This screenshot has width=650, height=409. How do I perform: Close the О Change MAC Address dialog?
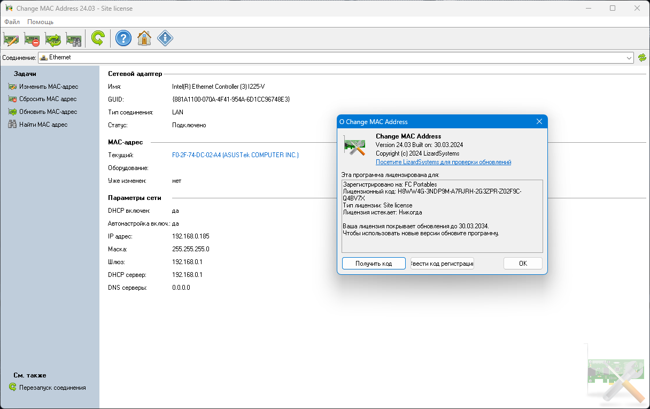(539, 122)
